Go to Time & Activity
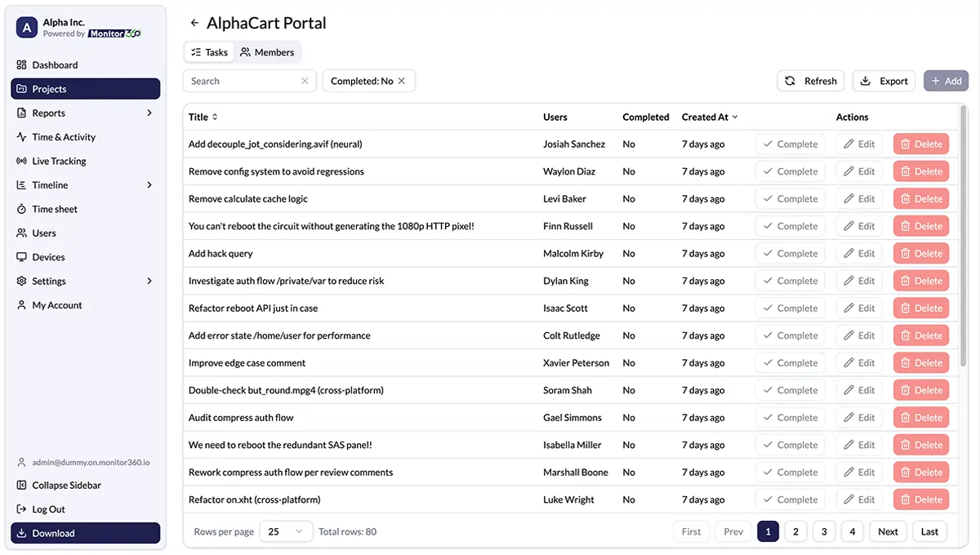This screenshot has height=555, width=980. click(62, 136)
